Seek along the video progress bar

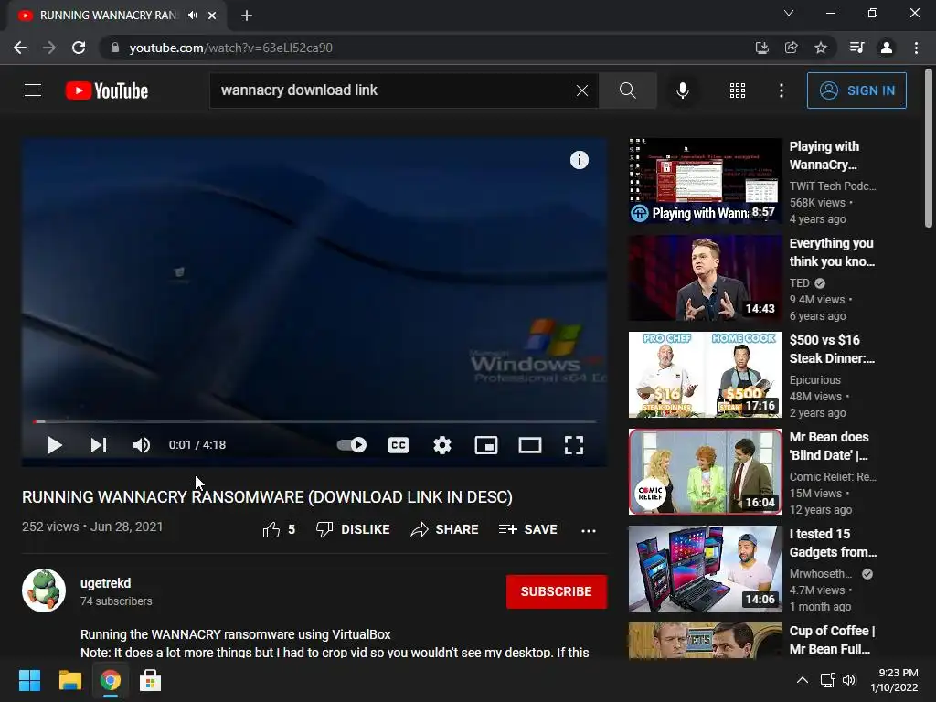[314, 421]
